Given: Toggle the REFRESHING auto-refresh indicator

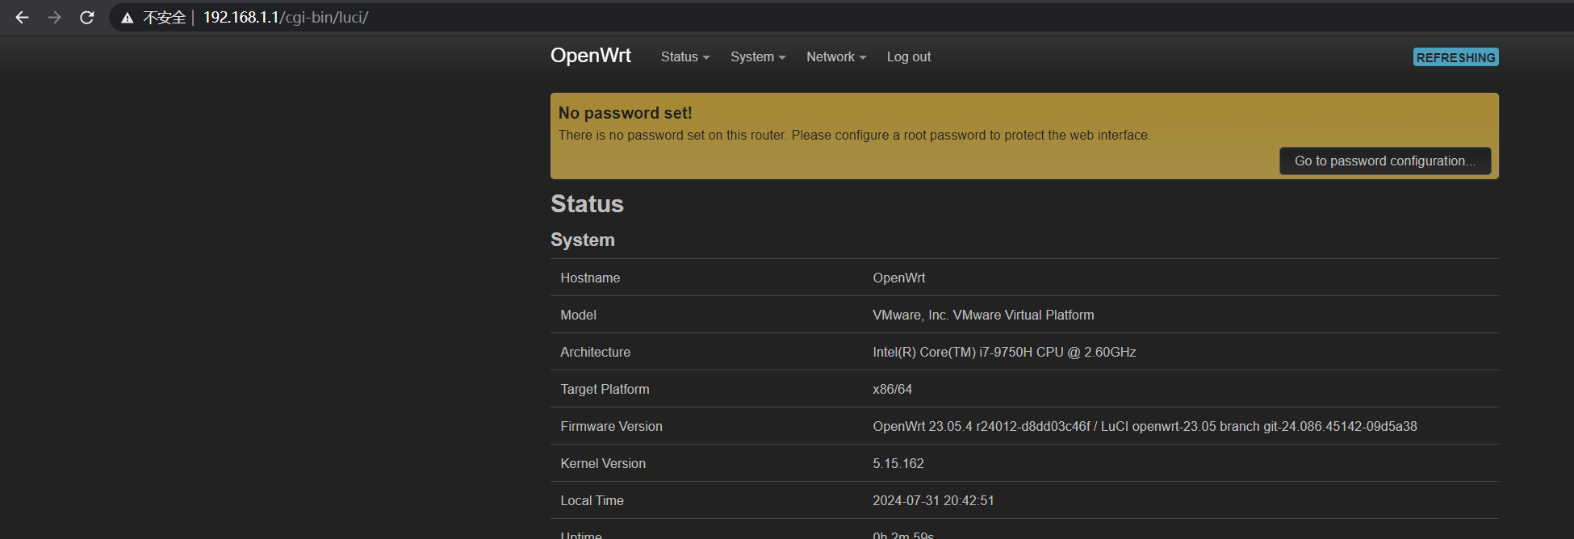Looking at the screenshot, I should point(1455,57).
